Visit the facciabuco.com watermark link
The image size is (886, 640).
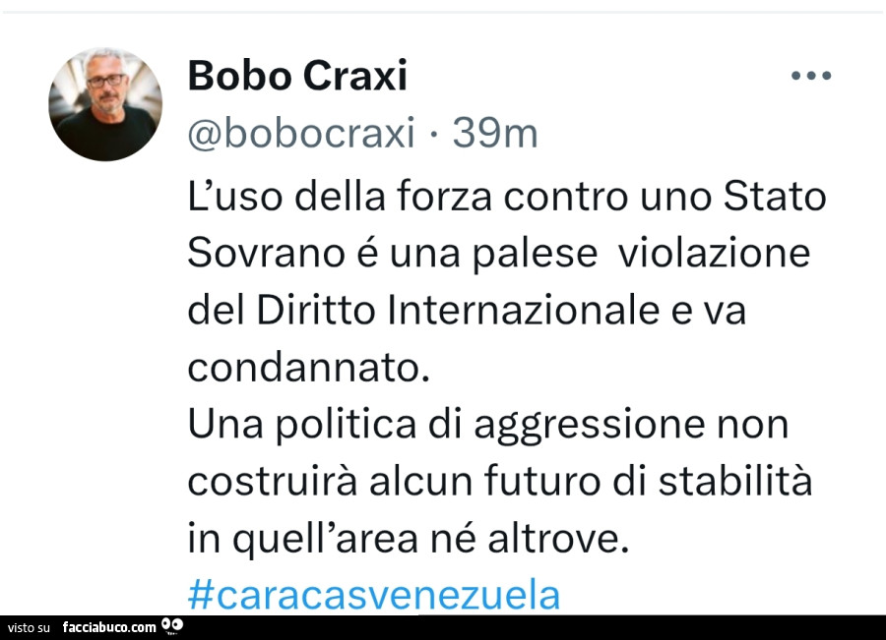109,627
